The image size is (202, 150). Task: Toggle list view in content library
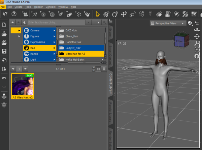[104, 69]
